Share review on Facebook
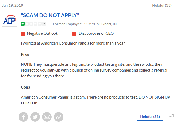 pos(23,117)
